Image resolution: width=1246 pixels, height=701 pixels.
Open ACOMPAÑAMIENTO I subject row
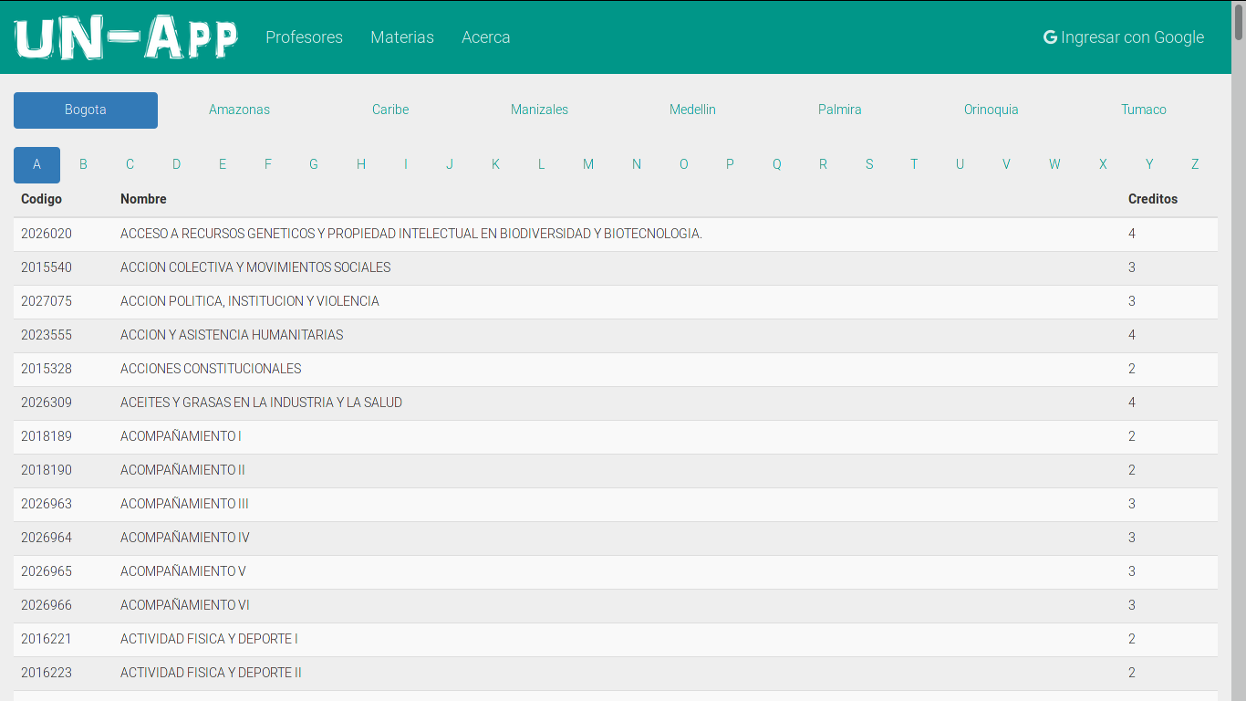616,437
